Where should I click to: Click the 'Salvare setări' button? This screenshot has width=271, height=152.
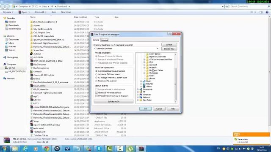(x=113, y=101)
